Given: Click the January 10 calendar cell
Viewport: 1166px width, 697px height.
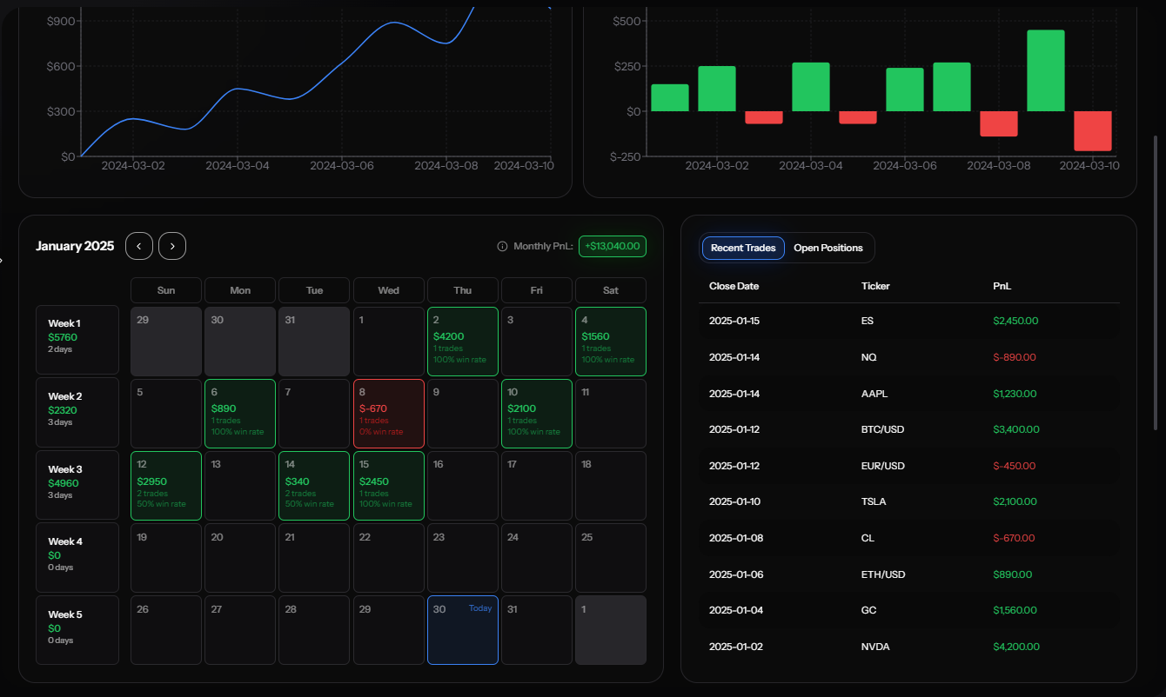Looking at the screenshot, I should [x=536, y=413].
